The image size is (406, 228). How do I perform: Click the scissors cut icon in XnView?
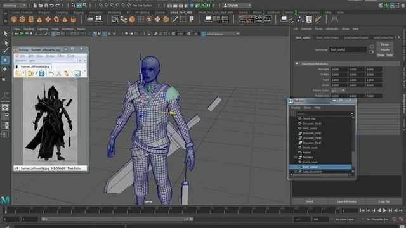coord(59,73)
